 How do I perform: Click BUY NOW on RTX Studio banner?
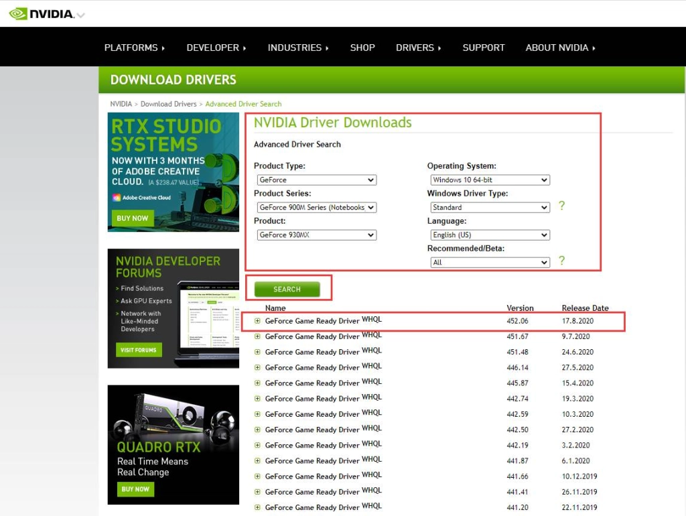[133, 218]
